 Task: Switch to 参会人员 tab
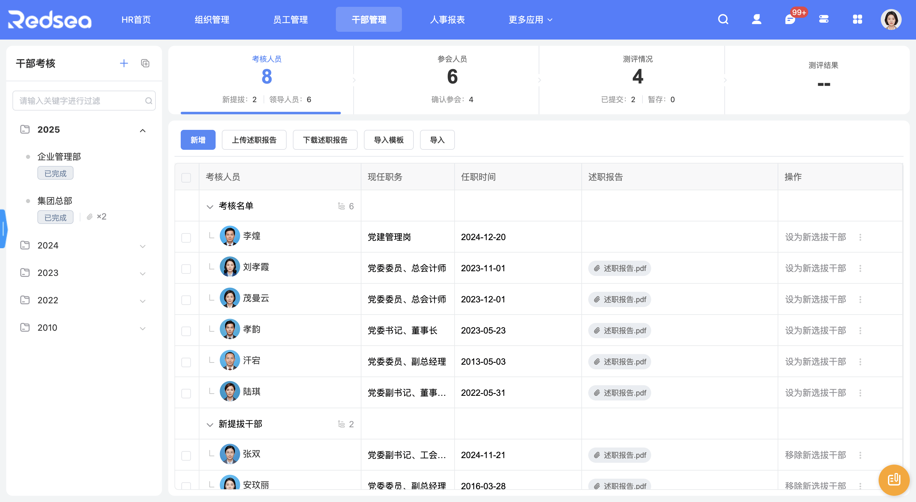point(452,80)
